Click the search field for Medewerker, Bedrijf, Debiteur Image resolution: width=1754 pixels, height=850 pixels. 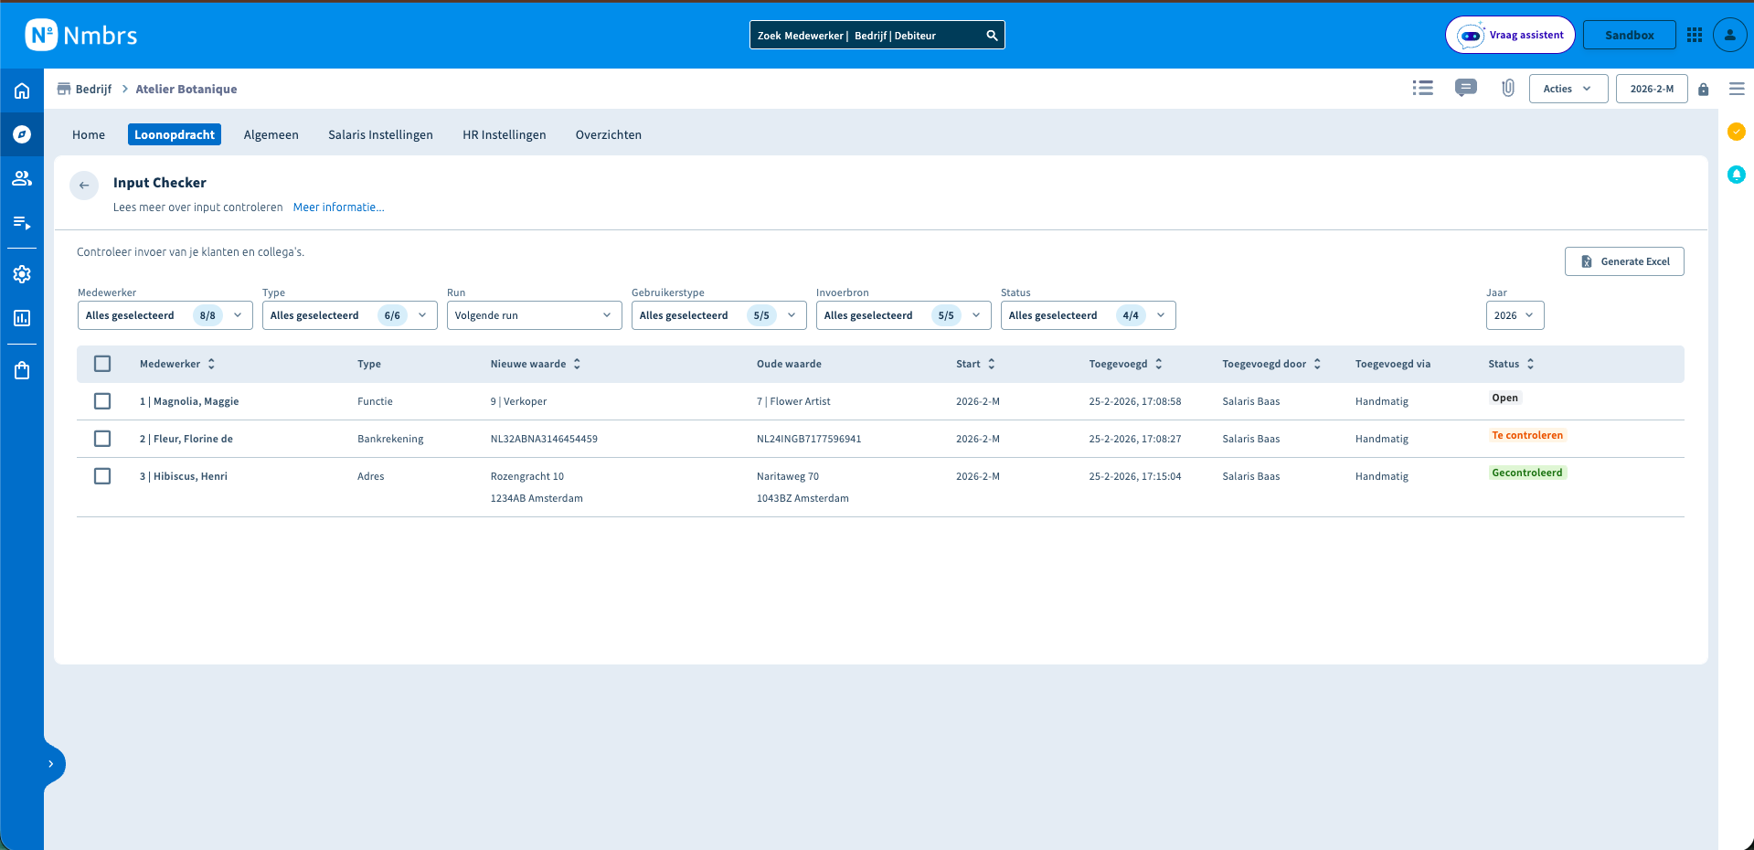tap(868, 36)
